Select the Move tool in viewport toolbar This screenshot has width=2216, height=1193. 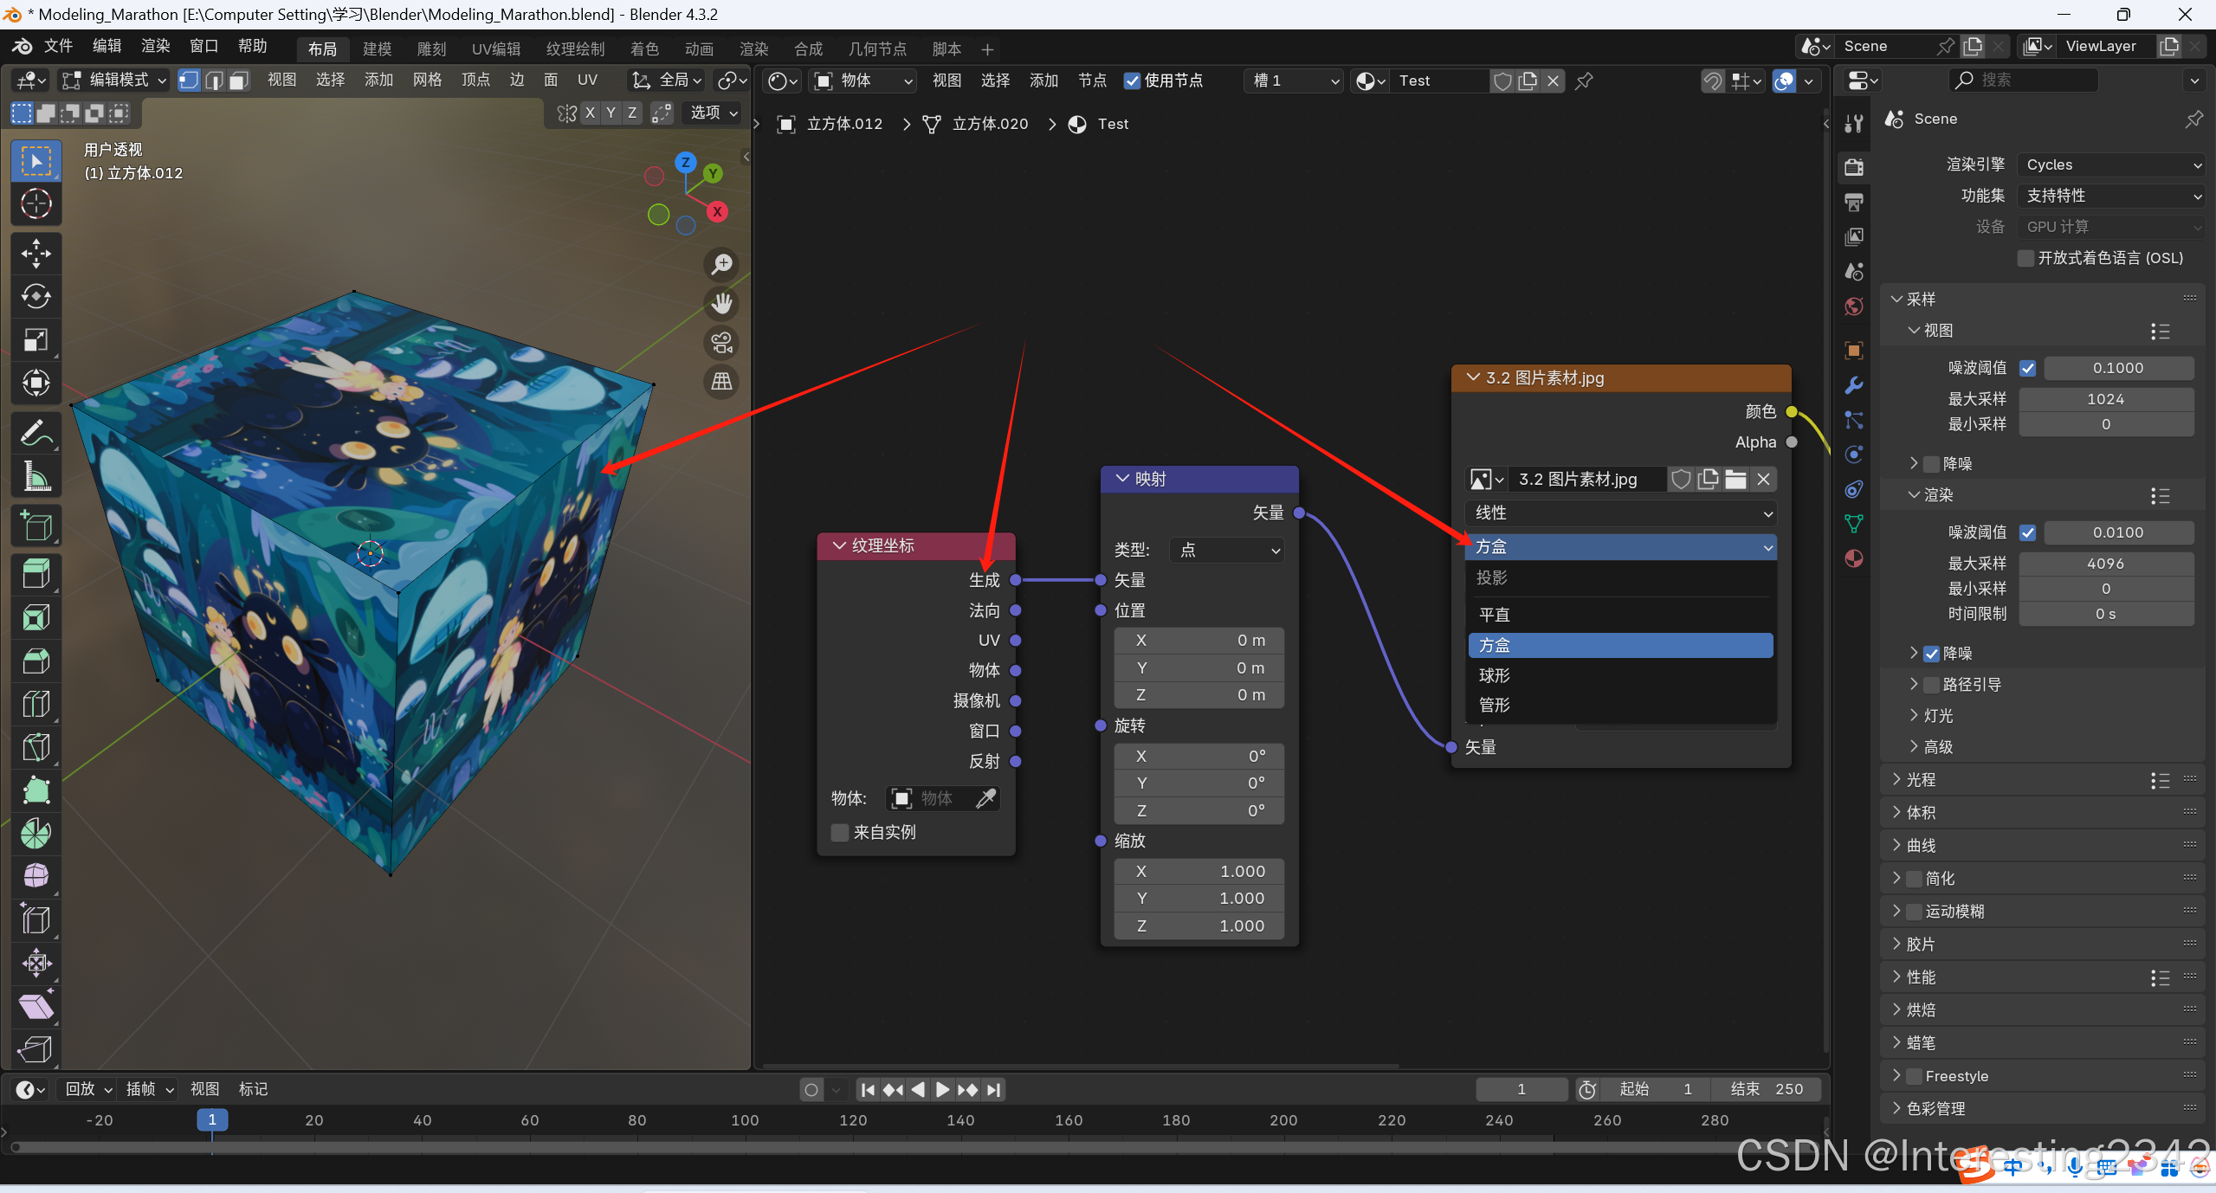[x=36, y=253]
